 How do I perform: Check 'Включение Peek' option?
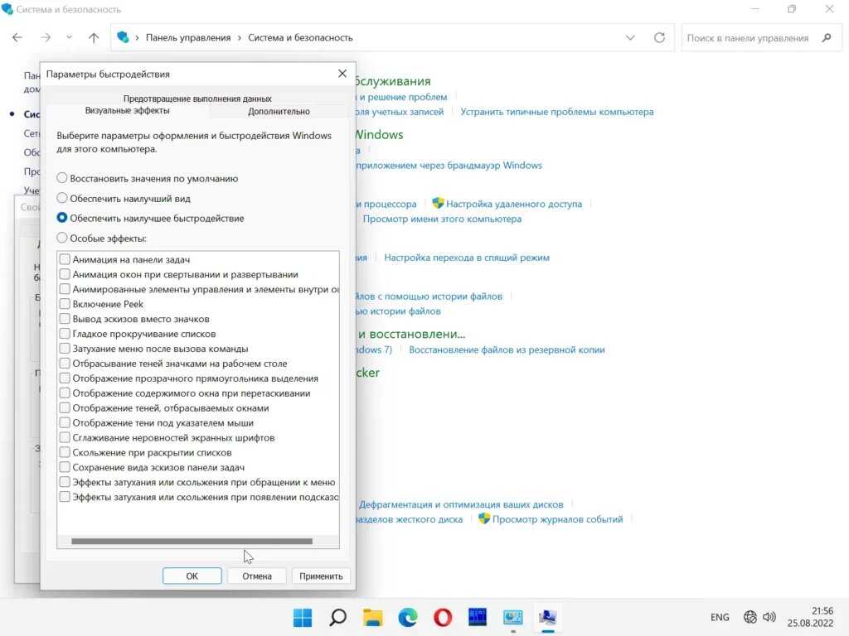tap(65, 305)
